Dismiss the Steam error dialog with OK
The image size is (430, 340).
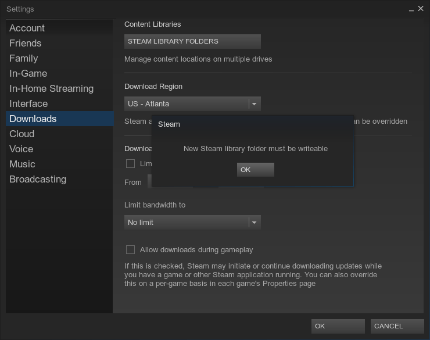click(x=255, y=170)
